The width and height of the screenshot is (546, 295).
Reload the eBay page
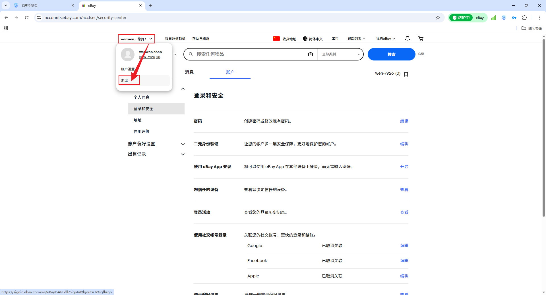click(x=27, y=18)
